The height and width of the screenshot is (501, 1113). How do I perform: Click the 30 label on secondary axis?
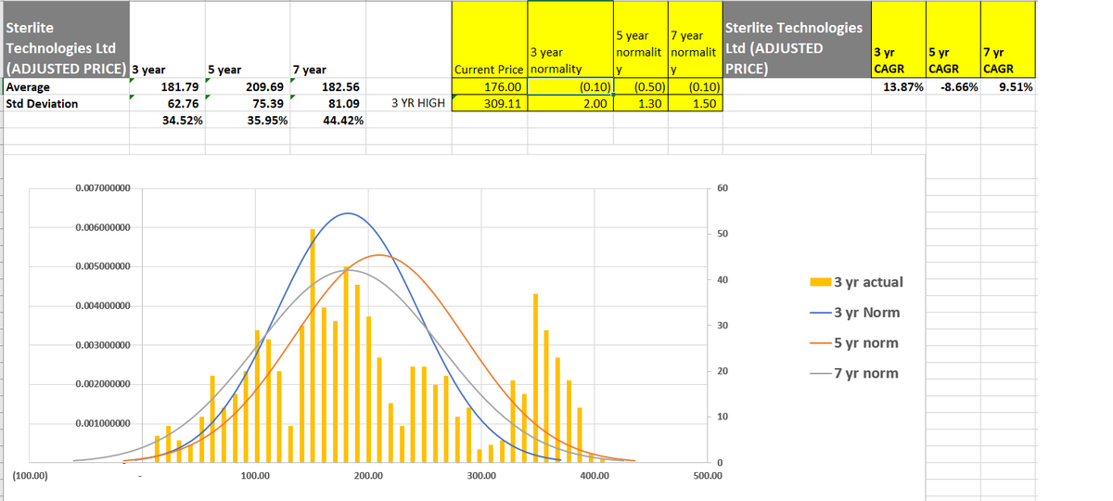tap(724, 326)
